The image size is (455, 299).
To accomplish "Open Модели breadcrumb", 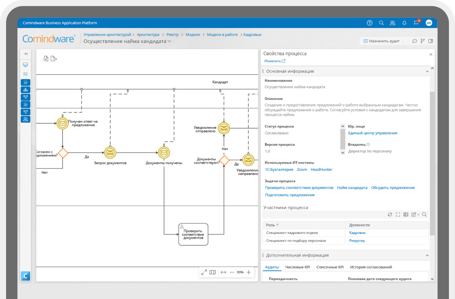I will point(193,34).
